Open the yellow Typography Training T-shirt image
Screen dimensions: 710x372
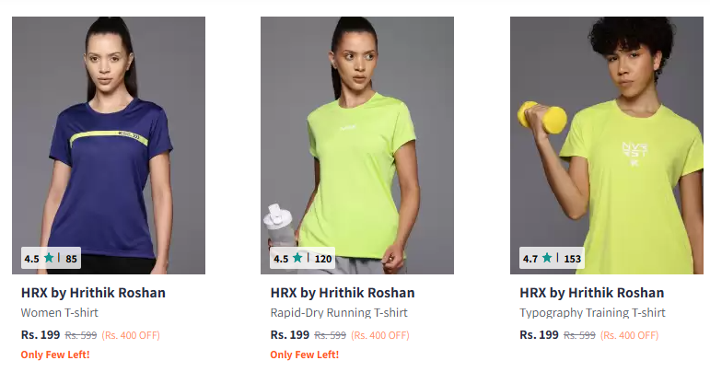click(607, 145)
